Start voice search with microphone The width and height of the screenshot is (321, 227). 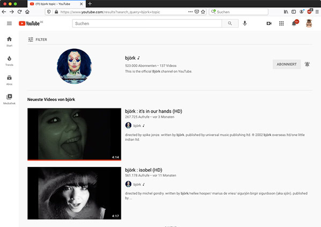point(245,23)
